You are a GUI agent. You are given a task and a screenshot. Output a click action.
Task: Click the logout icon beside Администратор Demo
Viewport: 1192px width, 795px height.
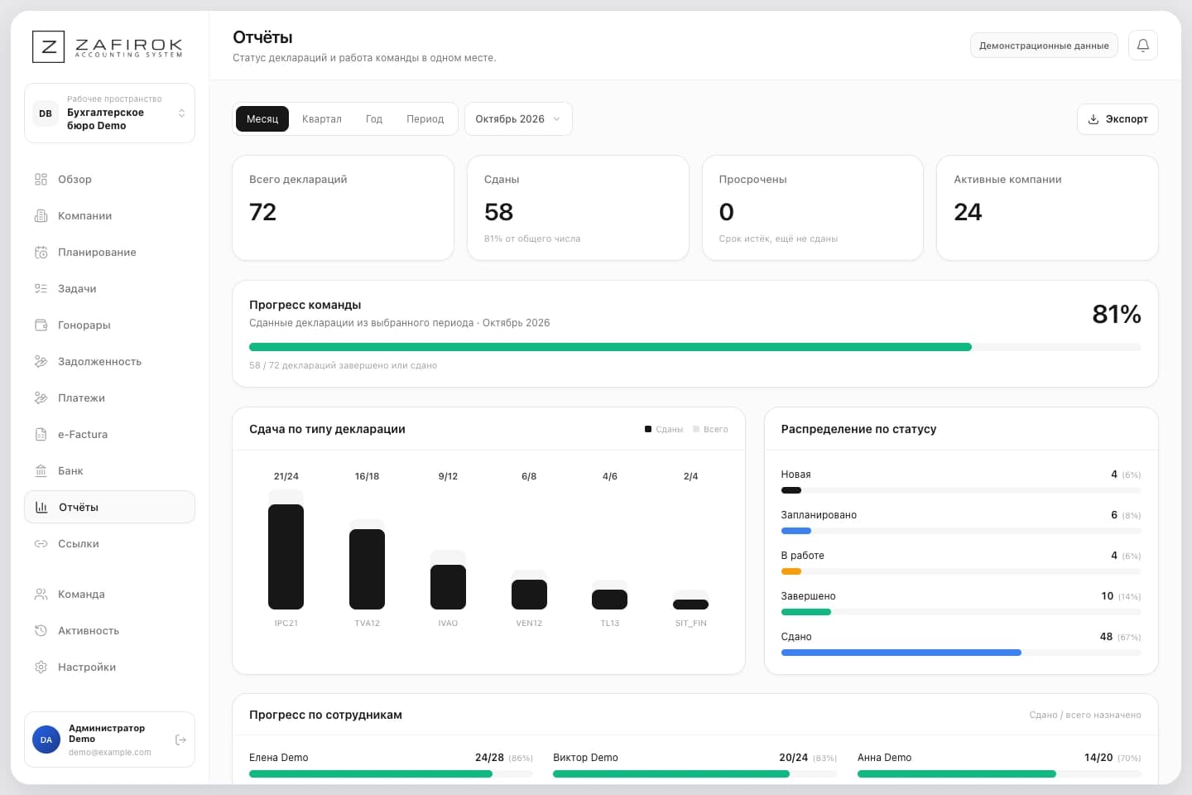[180, 740]
